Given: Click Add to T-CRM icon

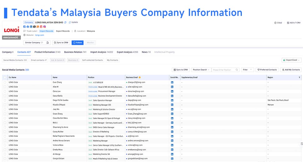Looking at the screenshot, I should coord(288,23).
